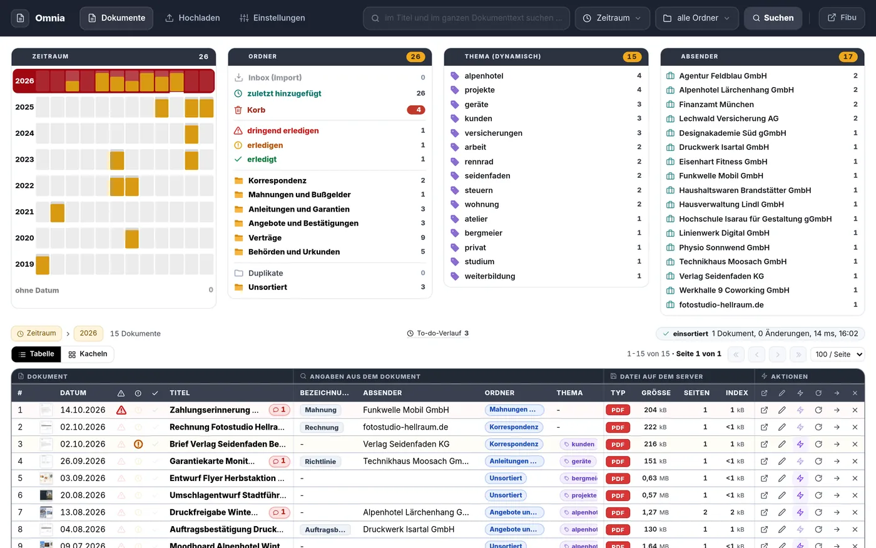Click the Suchen button
Image resolution: width=876 pixels, height=548 pixels.
point(773,18)
